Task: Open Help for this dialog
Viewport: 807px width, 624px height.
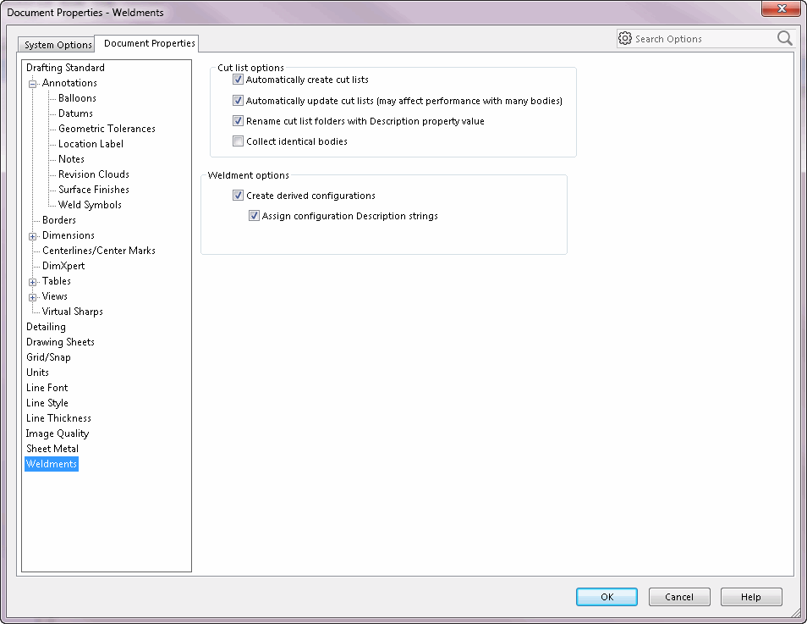Action: click(x=751, y=597)
